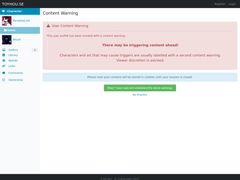This screenshot has height=180, width=240.
Task: Click the Sonic folder icon
Action: point(5,30)
